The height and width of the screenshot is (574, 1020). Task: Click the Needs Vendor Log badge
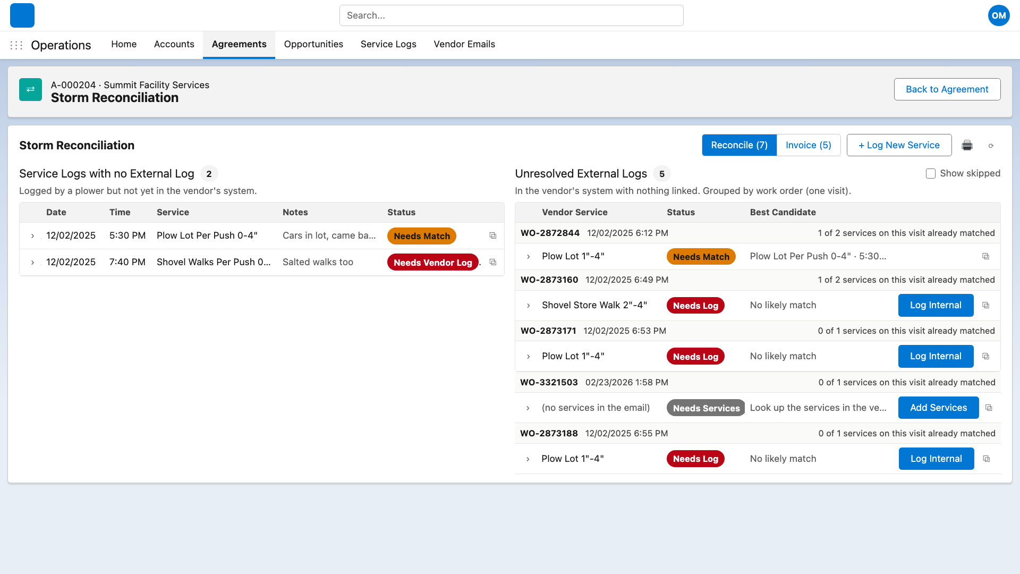(432, 263)
